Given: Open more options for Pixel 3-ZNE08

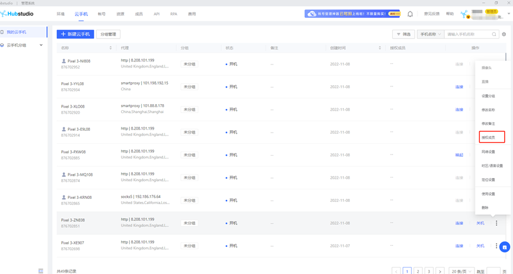Looking at the screenshot, I should coord(496,223).
